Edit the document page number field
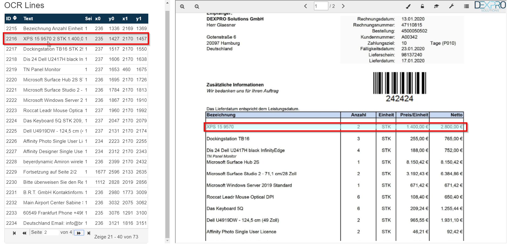Image resolution: width=508 pixels, height=244 pixels. point(321,6)
